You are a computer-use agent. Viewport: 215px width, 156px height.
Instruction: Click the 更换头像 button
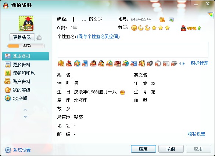coord(22,37)
